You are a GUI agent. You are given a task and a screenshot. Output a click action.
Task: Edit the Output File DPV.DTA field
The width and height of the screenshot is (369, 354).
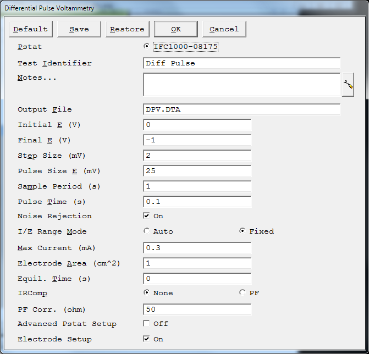pos(241,109)
